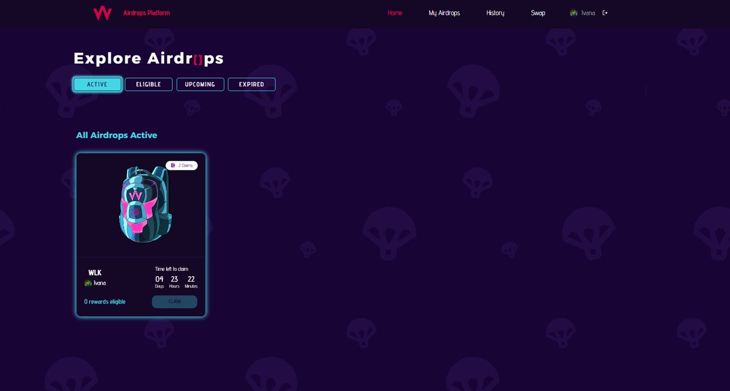This screenshot has height=391, width=730.
Task: Go to My Airdrops
Action: coord(444,13)
